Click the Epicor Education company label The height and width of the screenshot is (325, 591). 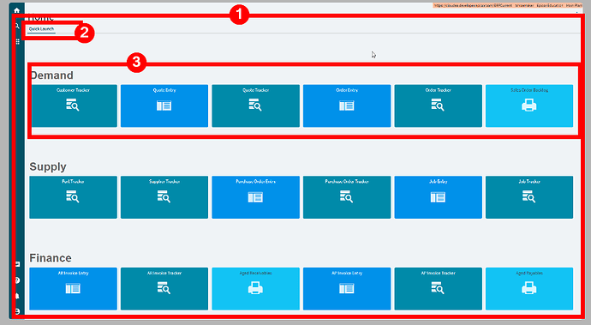point(550,6)
